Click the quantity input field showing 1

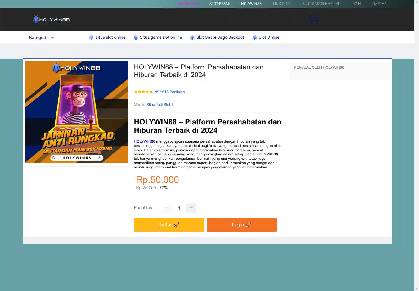coord(179,208)
